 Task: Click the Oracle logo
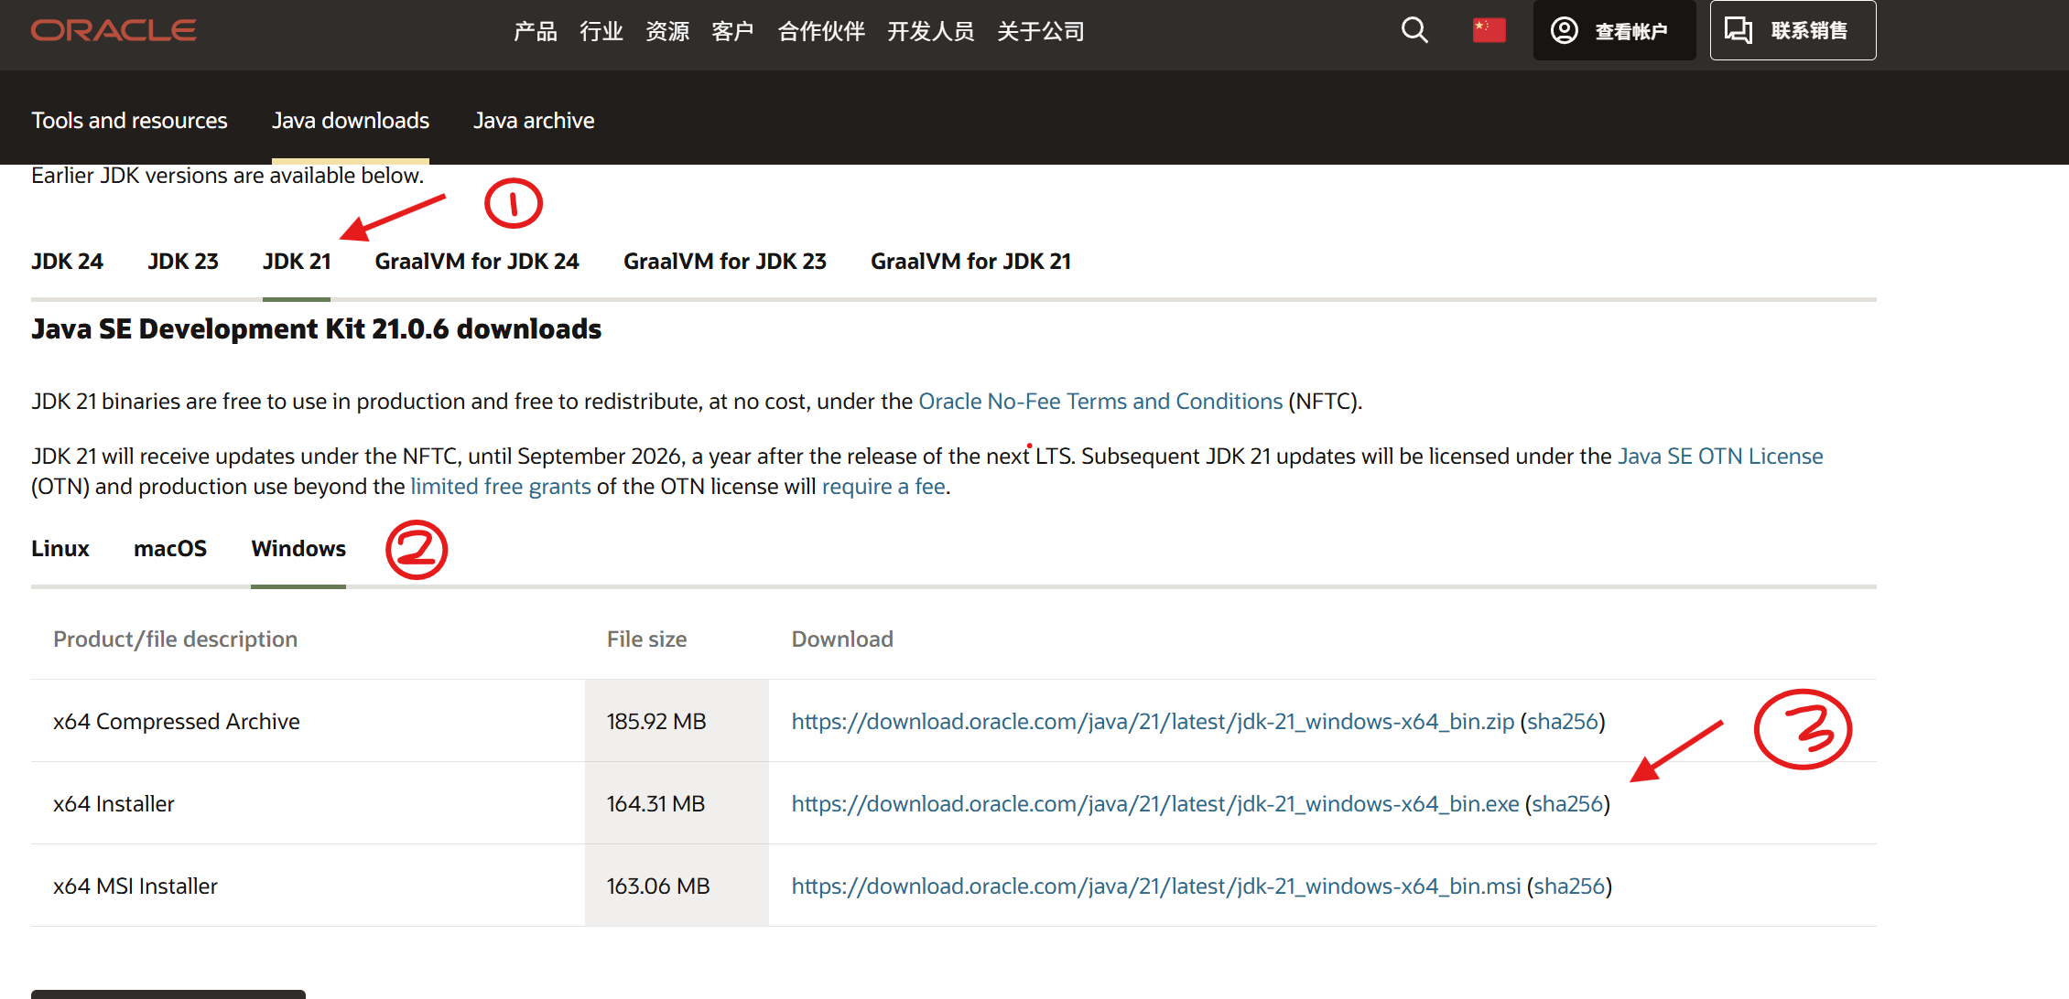[114, 30]
